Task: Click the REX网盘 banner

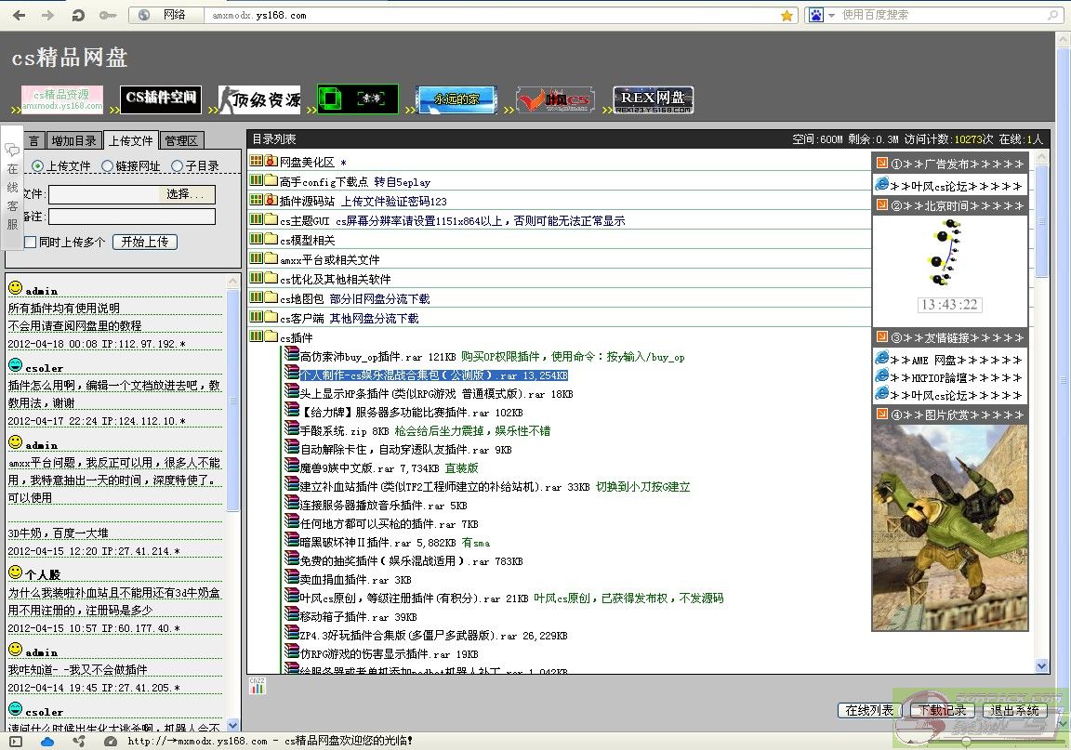Action: click(x=653, y=99)
